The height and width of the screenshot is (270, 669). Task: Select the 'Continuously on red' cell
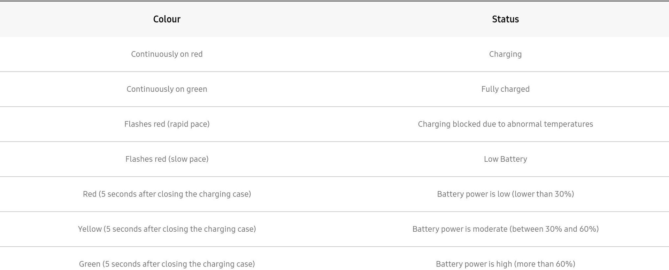coord(167,54)
